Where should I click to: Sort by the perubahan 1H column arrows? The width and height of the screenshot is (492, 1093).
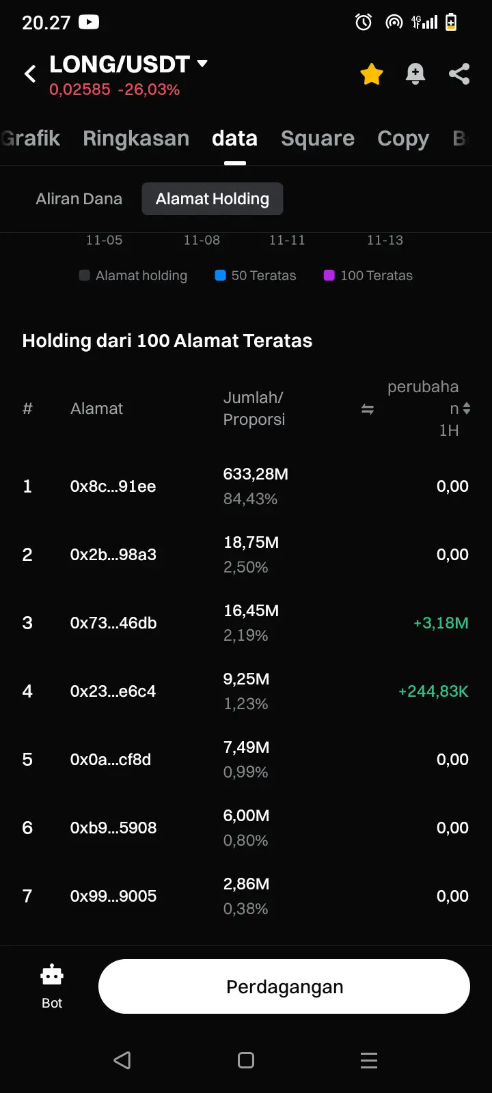(467, 409)
